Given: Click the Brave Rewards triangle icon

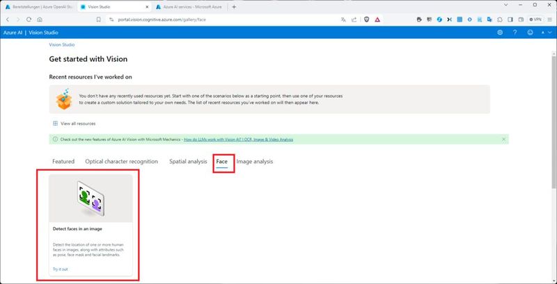Looking at the screenshot, I should [377, 19].
